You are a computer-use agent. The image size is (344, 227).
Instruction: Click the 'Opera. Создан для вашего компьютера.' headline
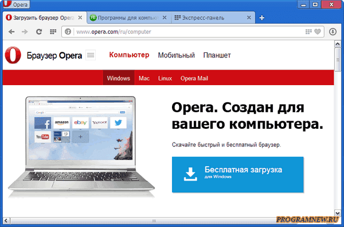point(248,116)
